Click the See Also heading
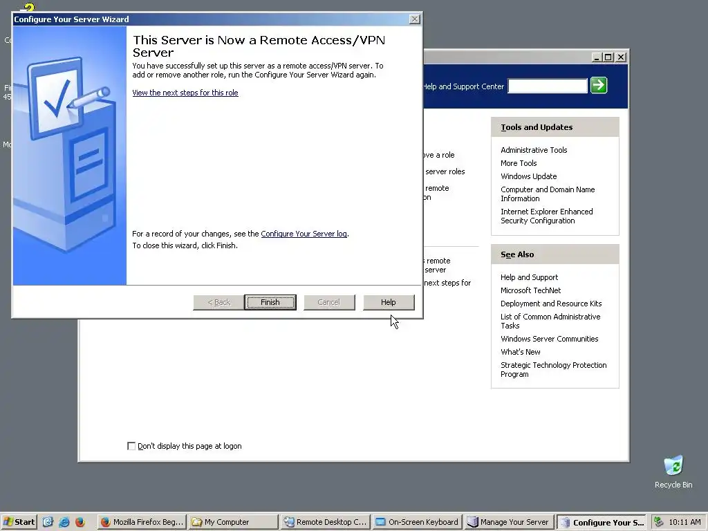Screen dimensions: 708x531 tap(517, 254)
